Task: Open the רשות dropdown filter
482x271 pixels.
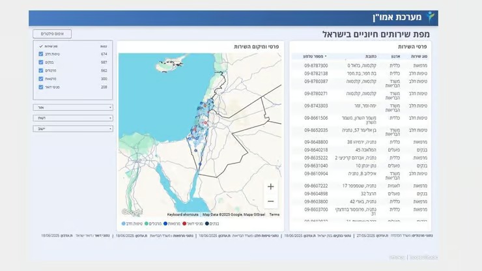Action: click(72, 118)
